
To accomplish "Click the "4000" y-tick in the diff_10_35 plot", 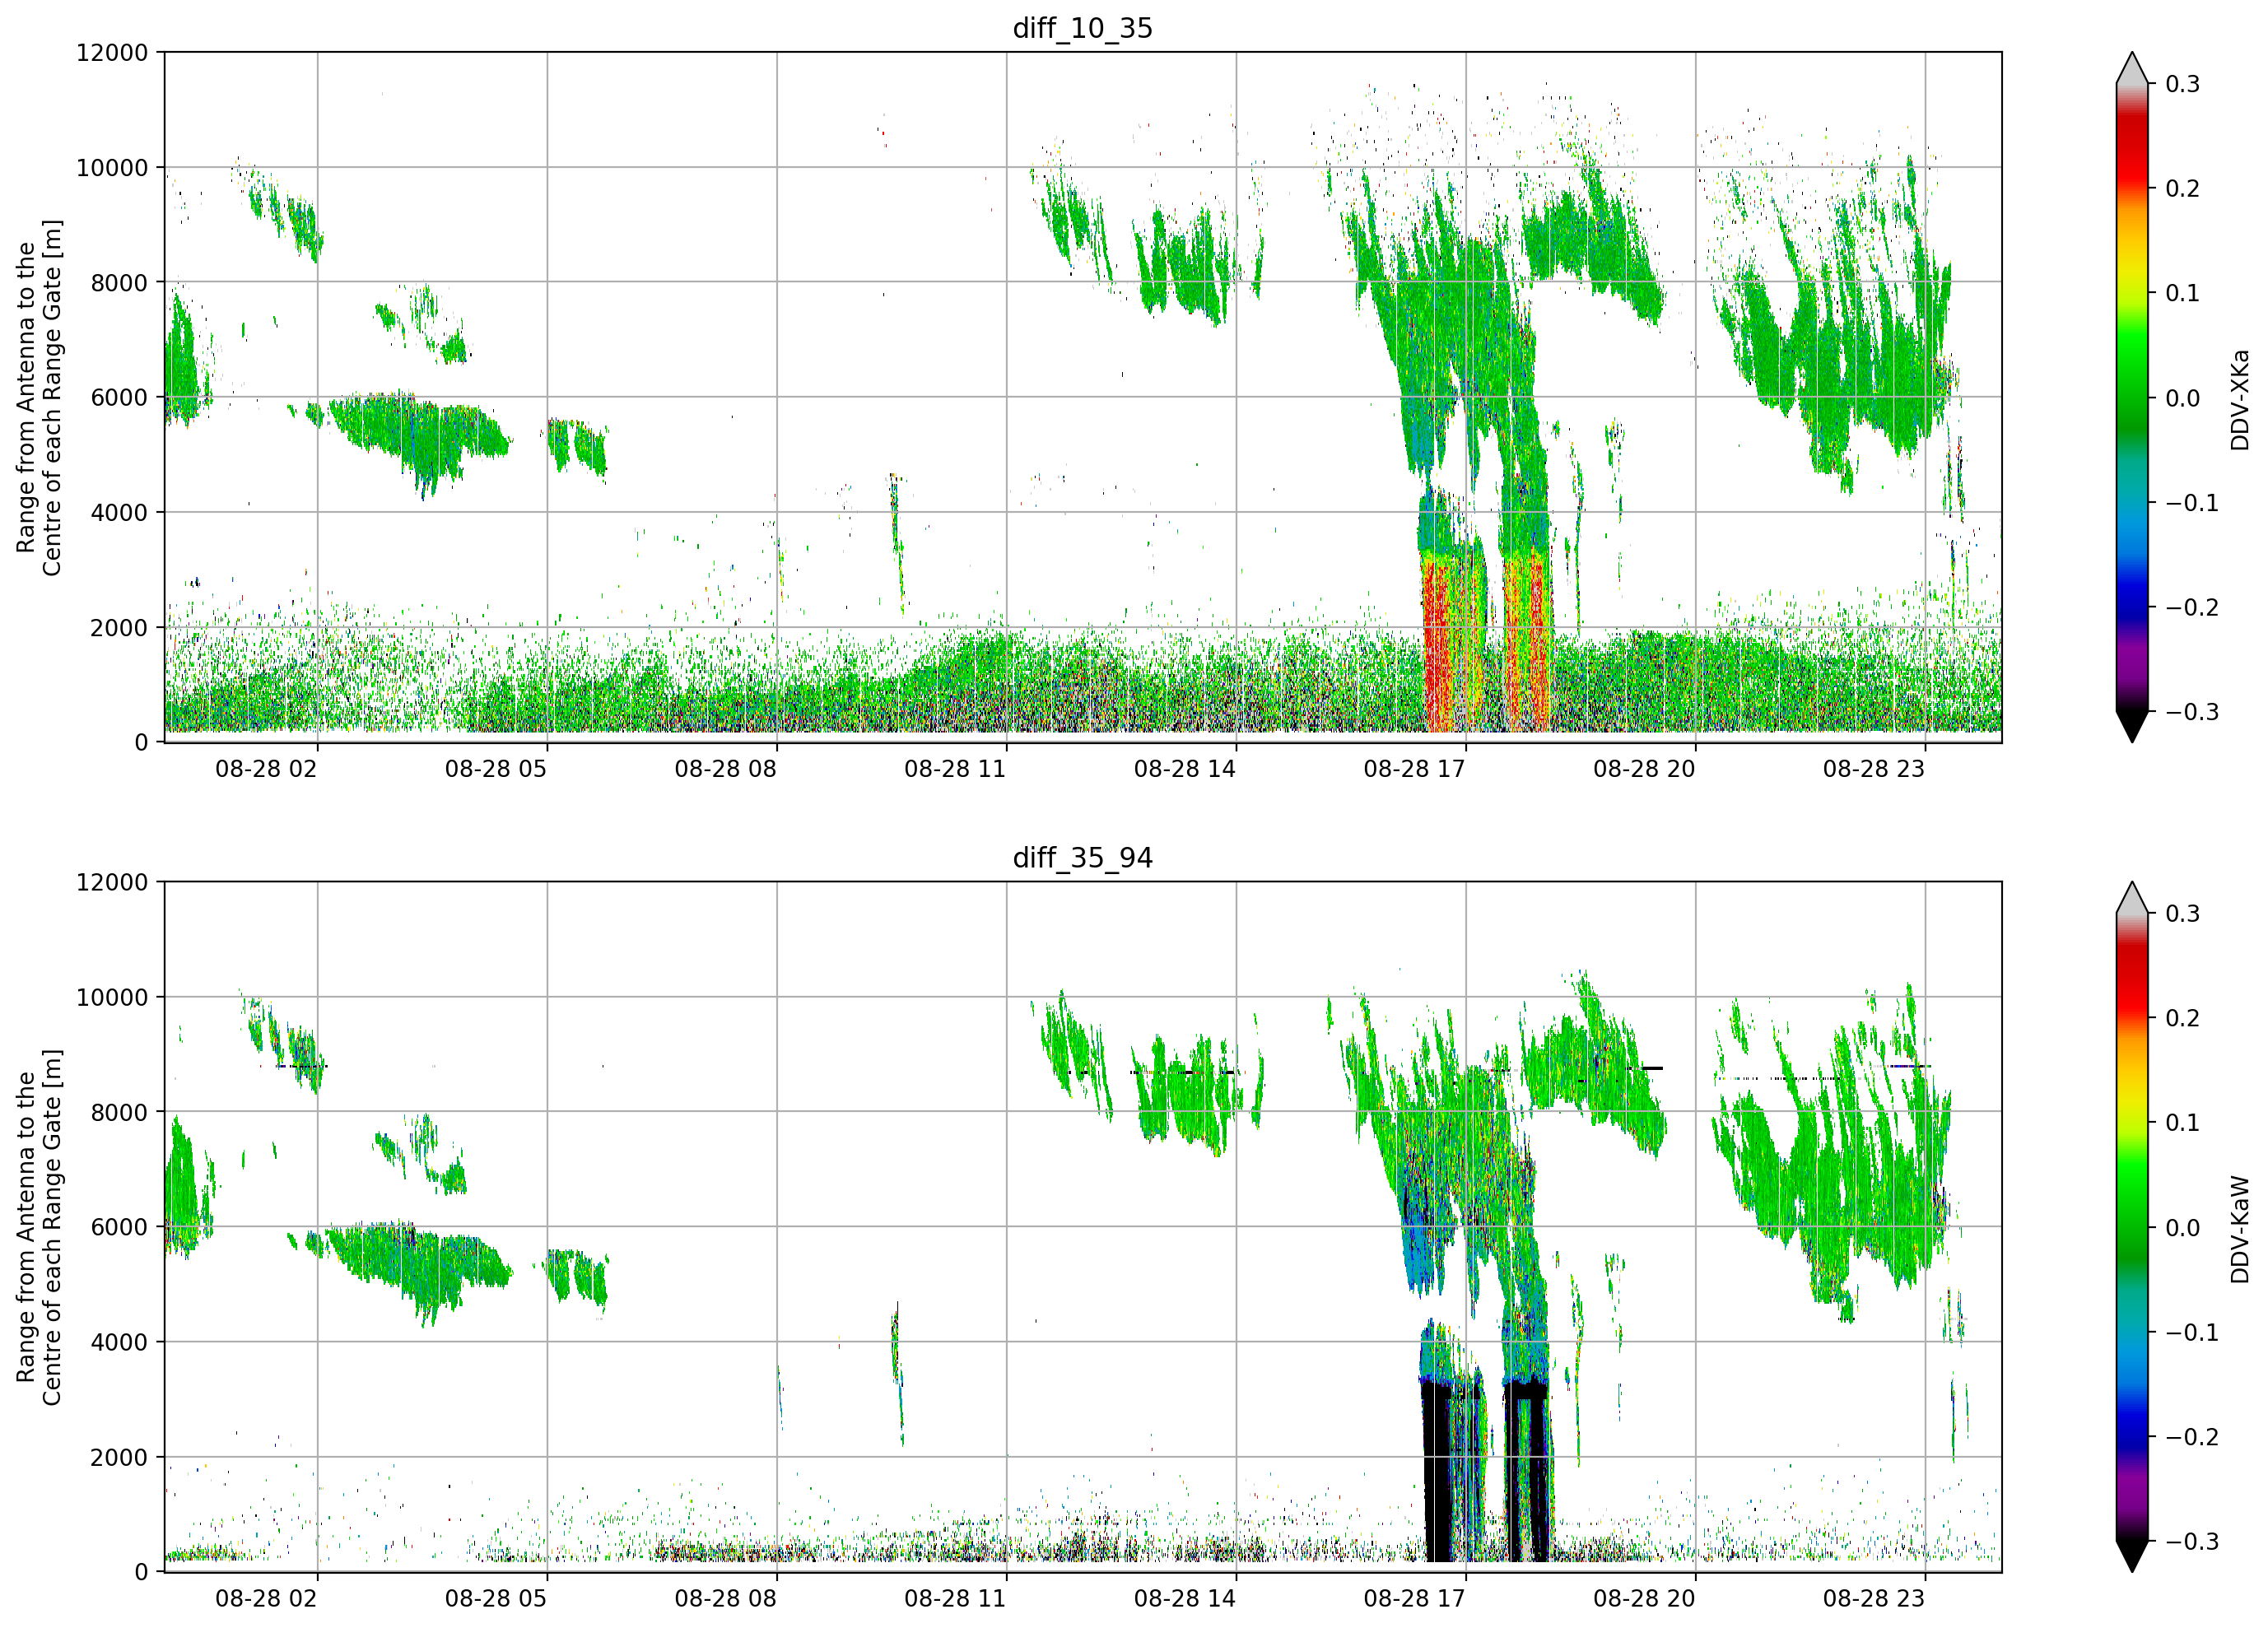I will tap(119, 513).
